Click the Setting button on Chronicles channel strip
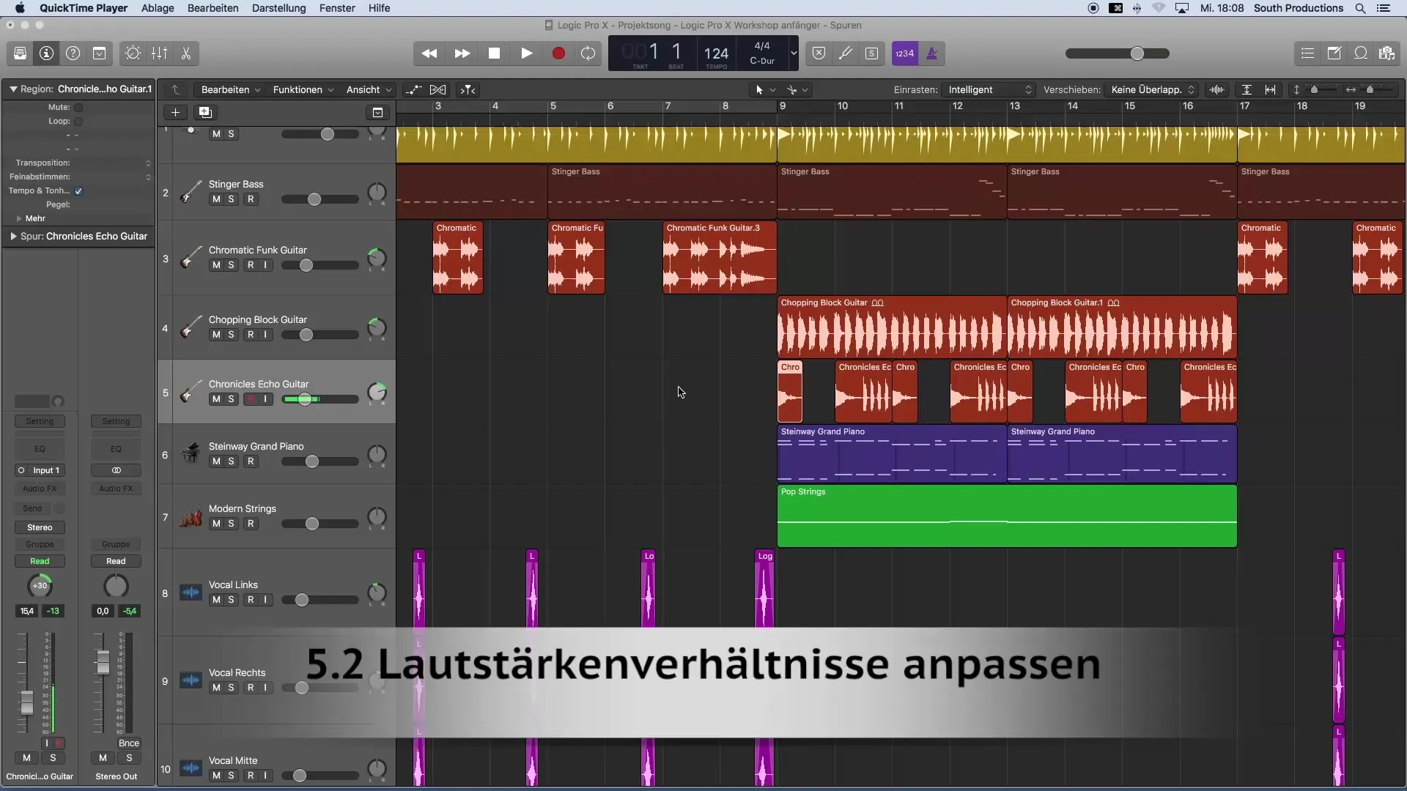This screenshot has height=791, width=1407. [x=40, y=422]
